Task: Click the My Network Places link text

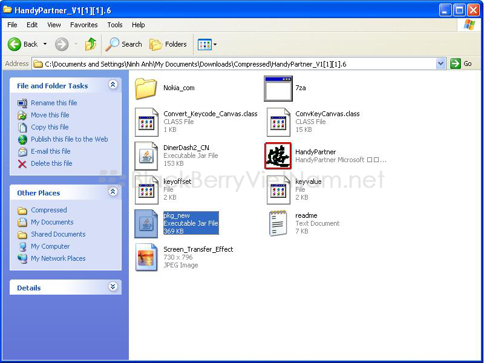Action: (x=58, y=258)
